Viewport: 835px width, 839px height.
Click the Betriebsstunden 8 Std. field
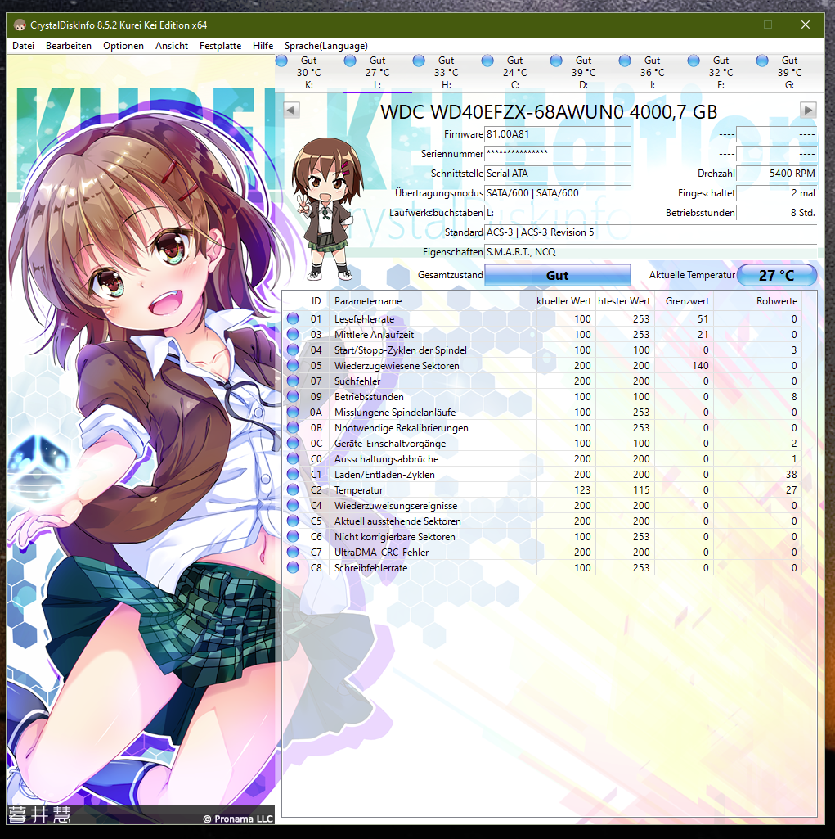click(776, 213)
